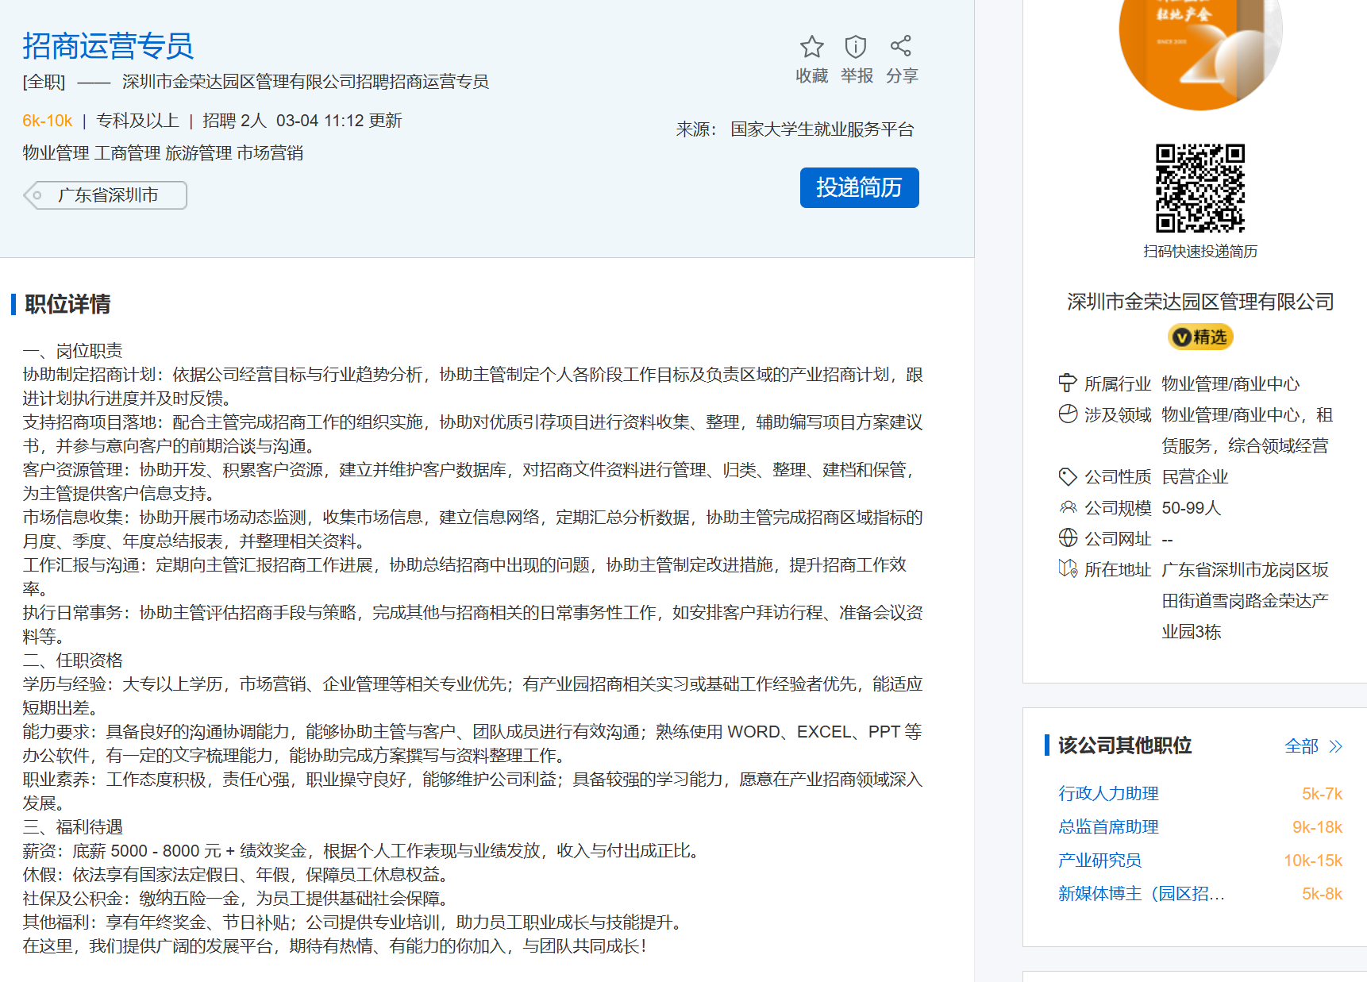The image size is (1367, 982).
Task: Click the tag icon beside 公司性质
Action: pyautogui.click(x=1068, y=476)
